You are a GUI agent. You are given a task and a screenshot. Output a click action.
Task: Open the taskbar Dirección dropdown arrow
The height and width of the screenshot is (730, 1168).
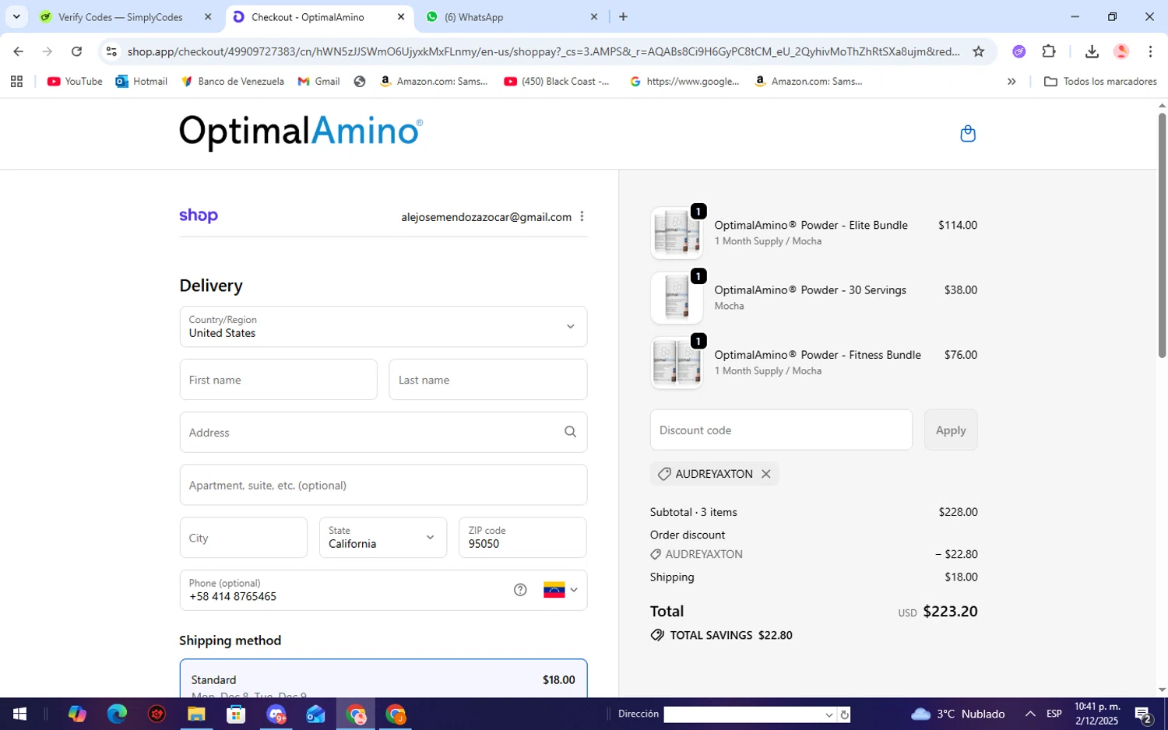coord(829,714)
